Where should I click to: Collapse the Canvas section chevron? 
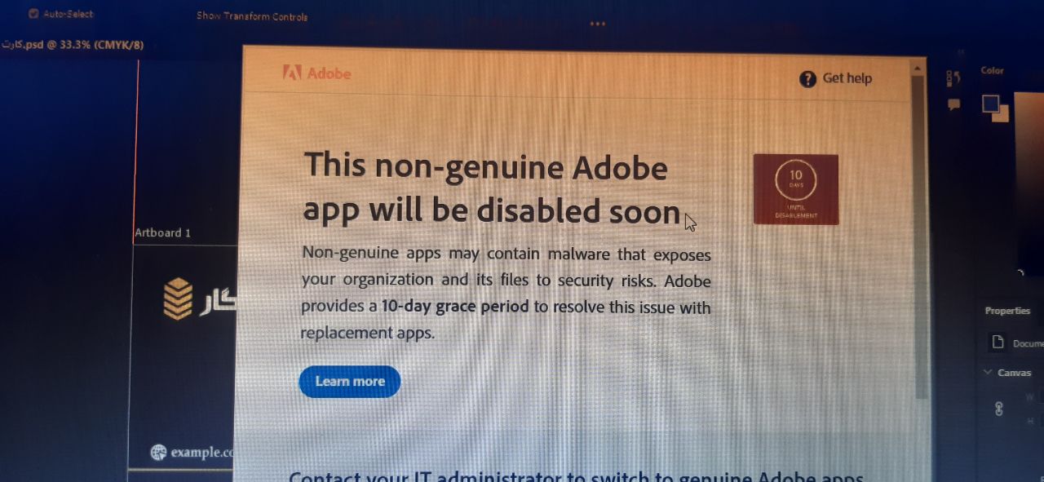point(988,373)
